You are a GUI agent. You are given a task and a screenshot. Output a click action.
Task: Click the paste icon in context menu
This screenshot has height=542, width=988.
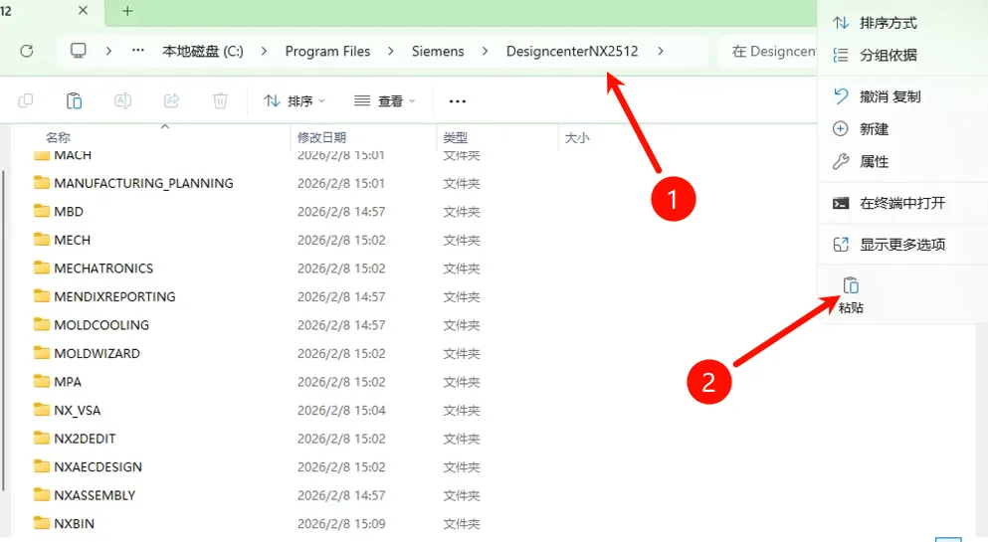(x=851, y=285)
